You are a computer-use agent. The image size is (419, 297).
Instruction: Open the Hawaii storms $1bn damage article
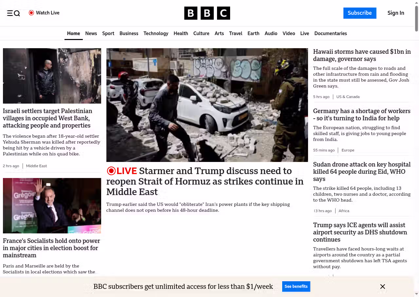coord(362,55)
